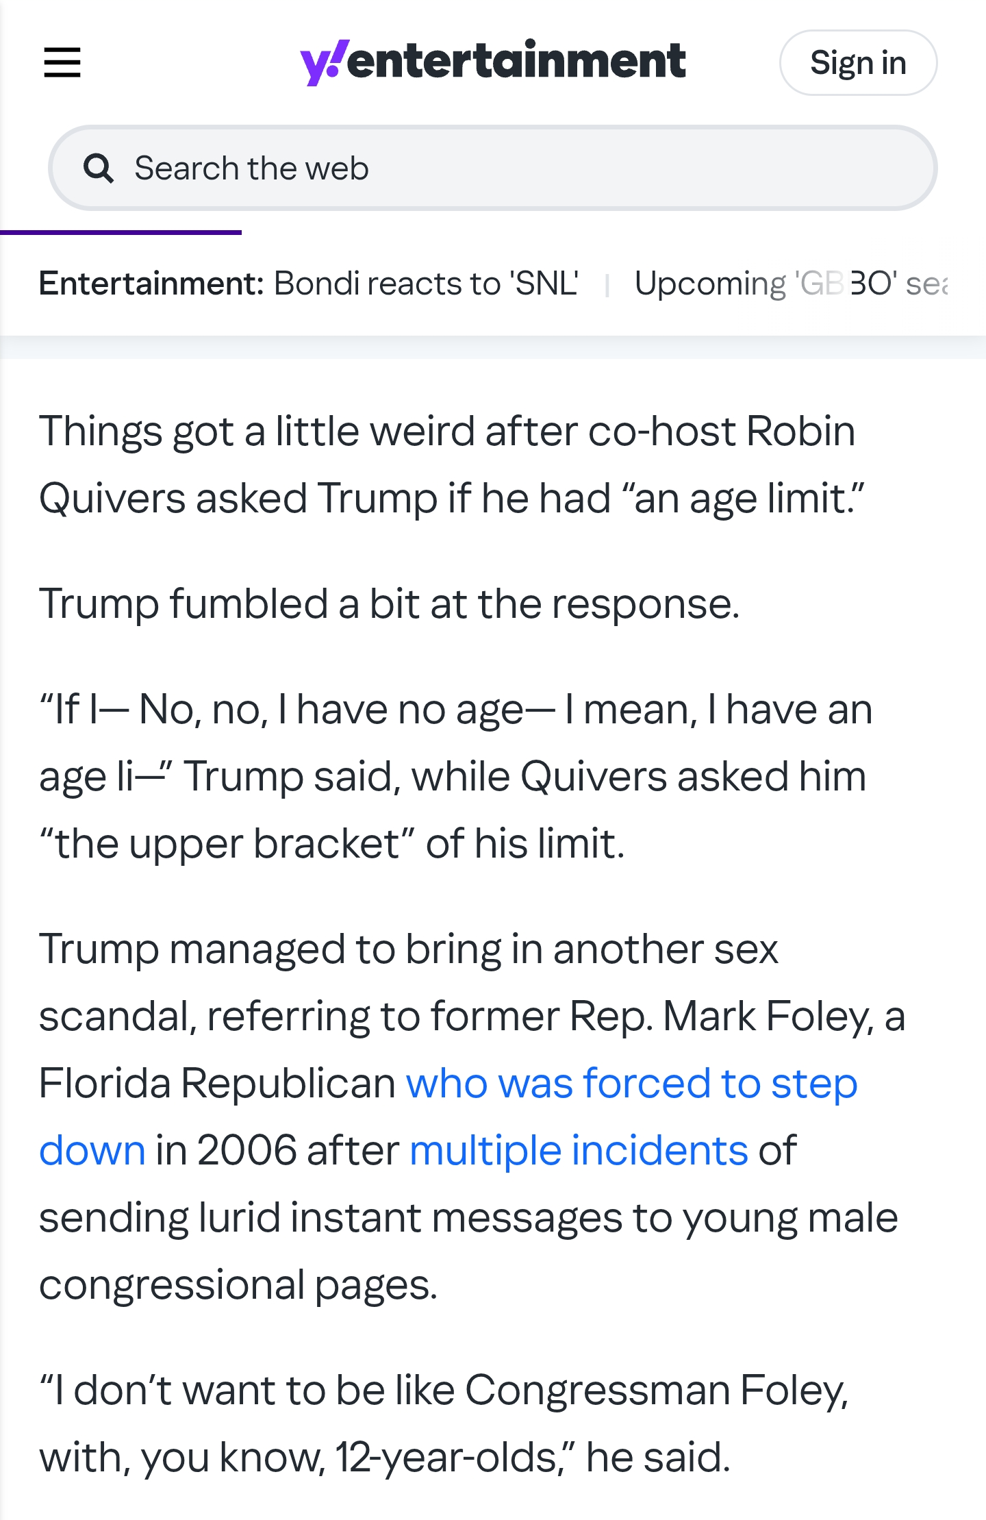This screenshot has height=1520, width=986.
Task: Click the purple page loading progress bar
Action: click(x=121, y=233)
